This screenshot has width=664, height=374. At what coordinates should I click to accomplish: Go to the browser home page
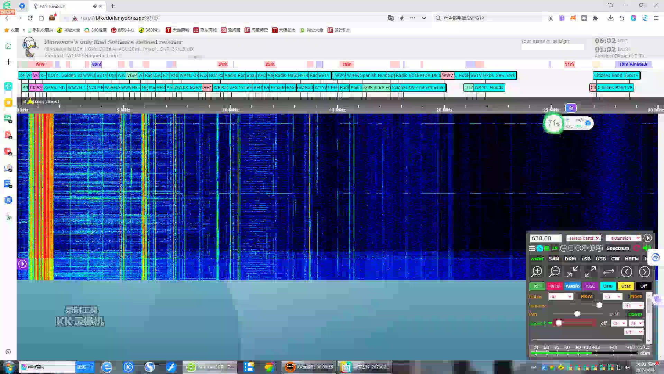(41, 18)
